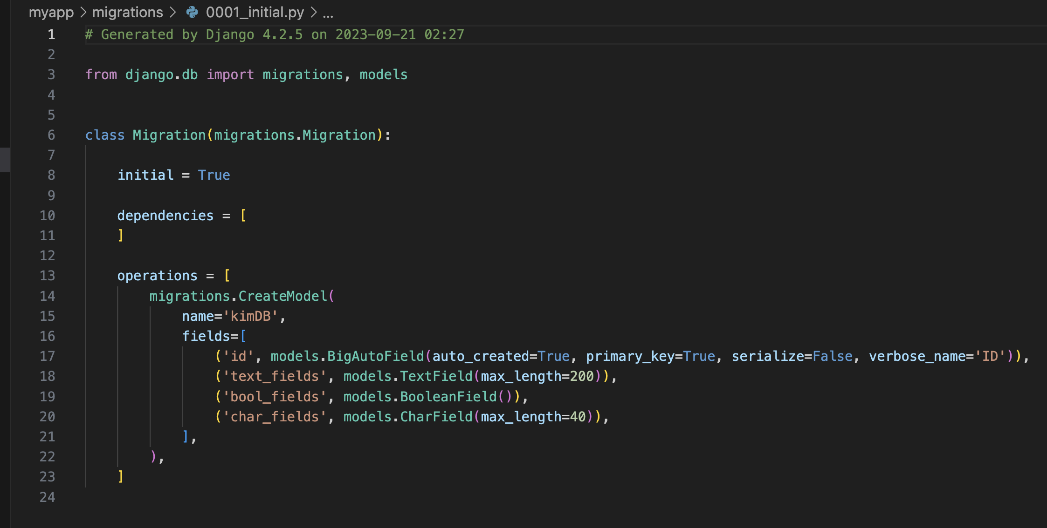Click the 'dependencies' variable
1047x528 pixels.
[165, 216]
